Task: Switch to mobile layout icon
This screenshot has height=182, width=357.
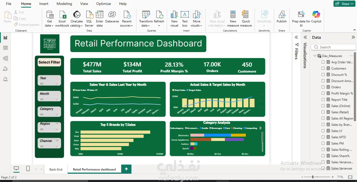Action: [x=28, y=169]
